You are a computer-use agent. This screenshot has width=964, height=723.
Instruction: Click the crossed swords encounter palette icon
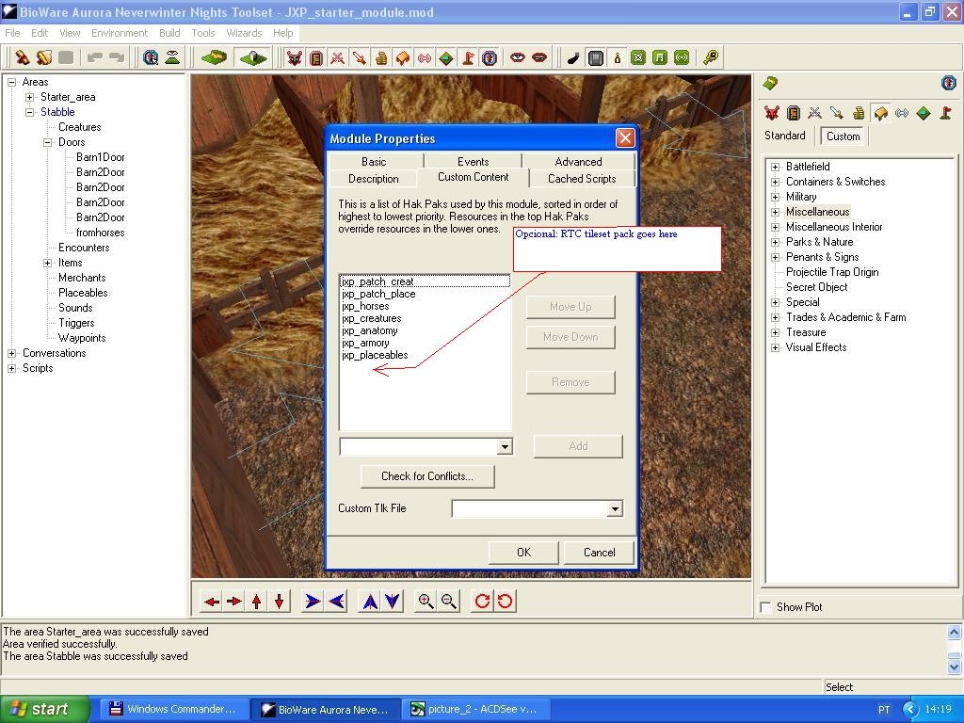click(815, 113)
